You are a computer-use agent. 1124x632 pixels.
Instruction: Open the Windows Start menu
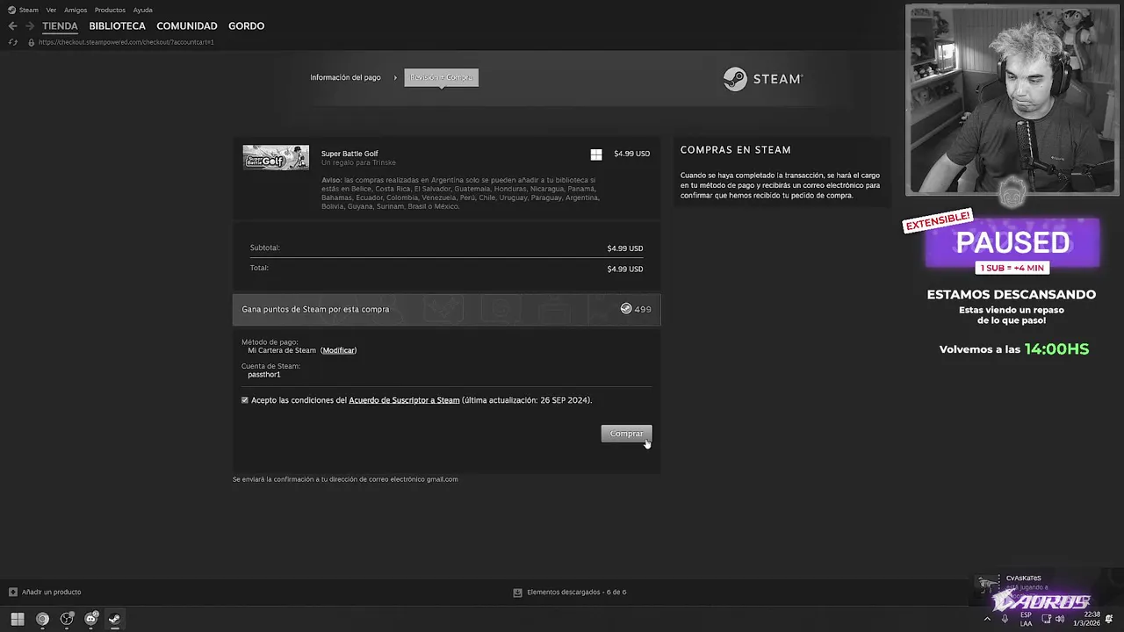(x=18, y=619)
